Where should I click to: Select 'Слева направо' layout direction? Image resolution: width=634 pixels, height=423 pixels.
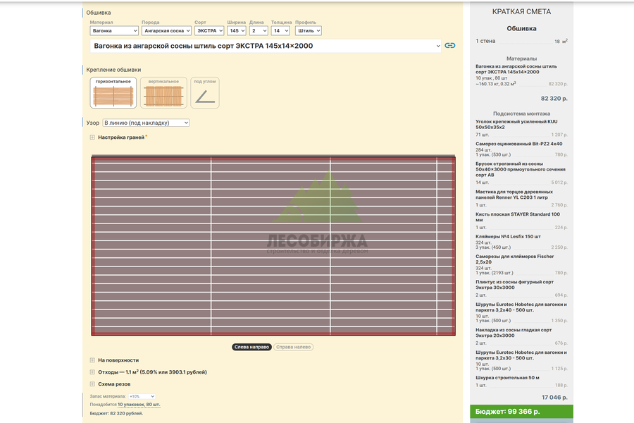(x=251, y=347)
